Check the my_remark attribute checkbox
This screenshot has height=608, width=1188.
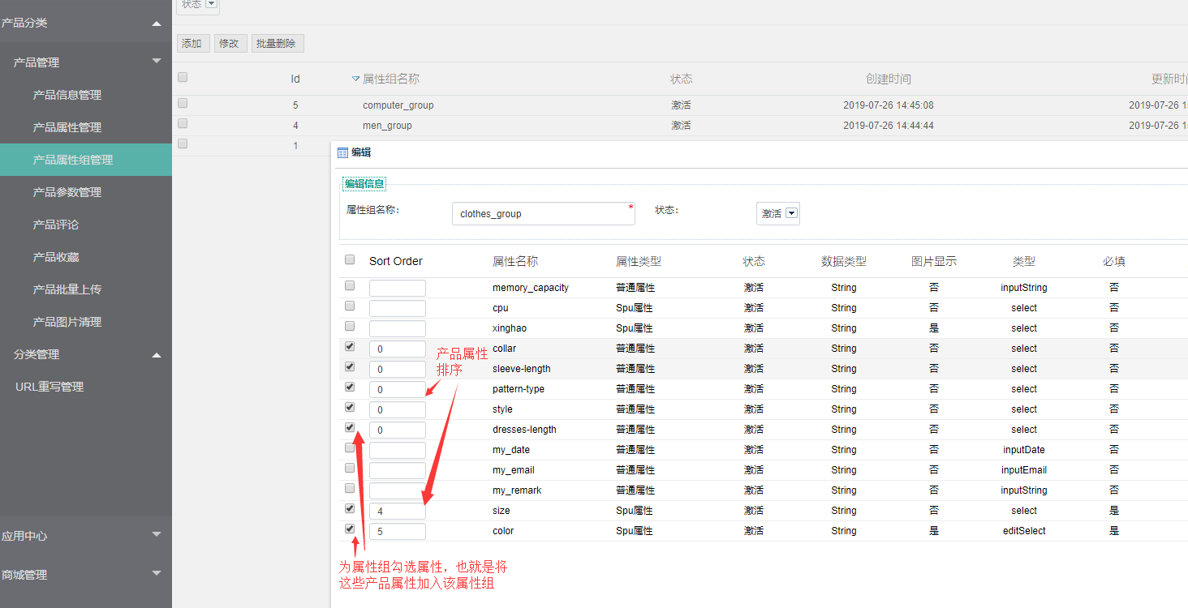(x=350, y=488)
